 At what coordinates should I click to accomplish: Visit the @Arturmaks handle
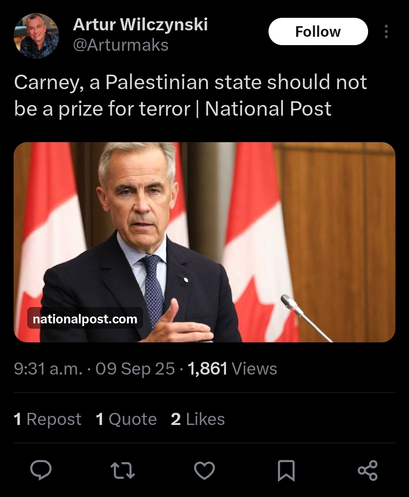point(120,45)
